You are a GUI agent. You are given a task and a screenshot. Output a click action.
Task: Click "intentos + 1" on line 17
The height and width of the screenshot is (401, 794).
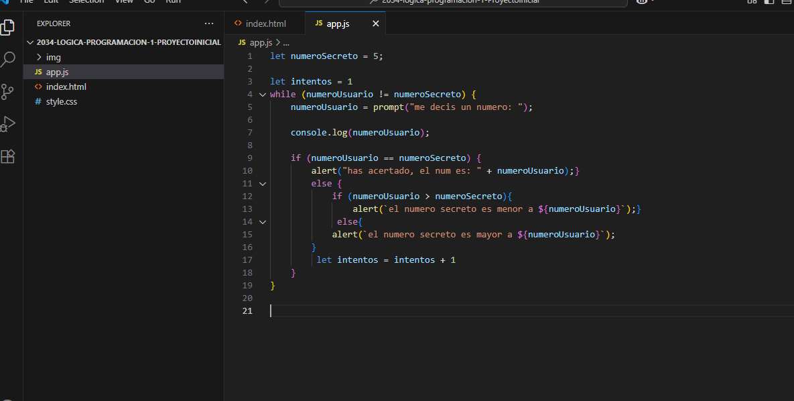pyautogui.click(x=425, y=260)
